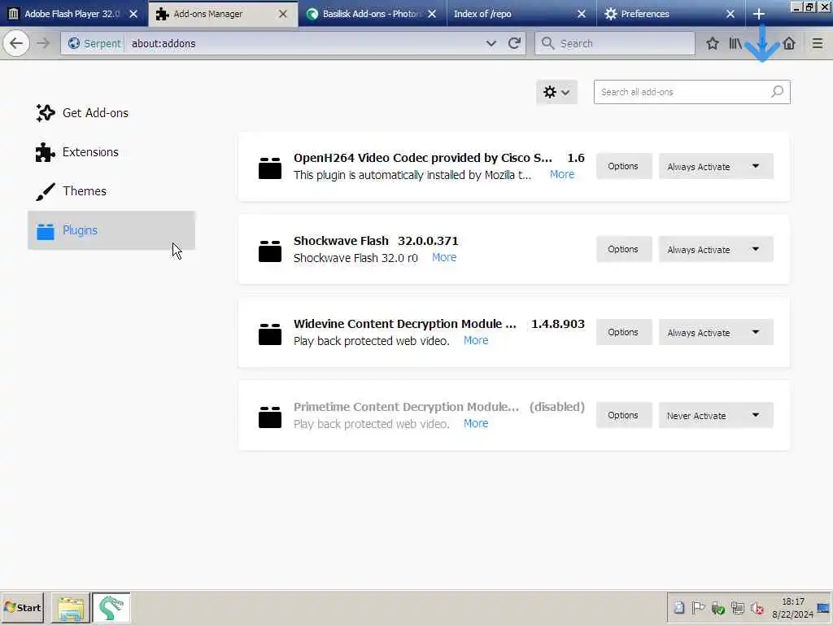This screenshot has width=833, height=625.
Task: Click the Action Center flag tray icon
Action: (x=698, y=608)
